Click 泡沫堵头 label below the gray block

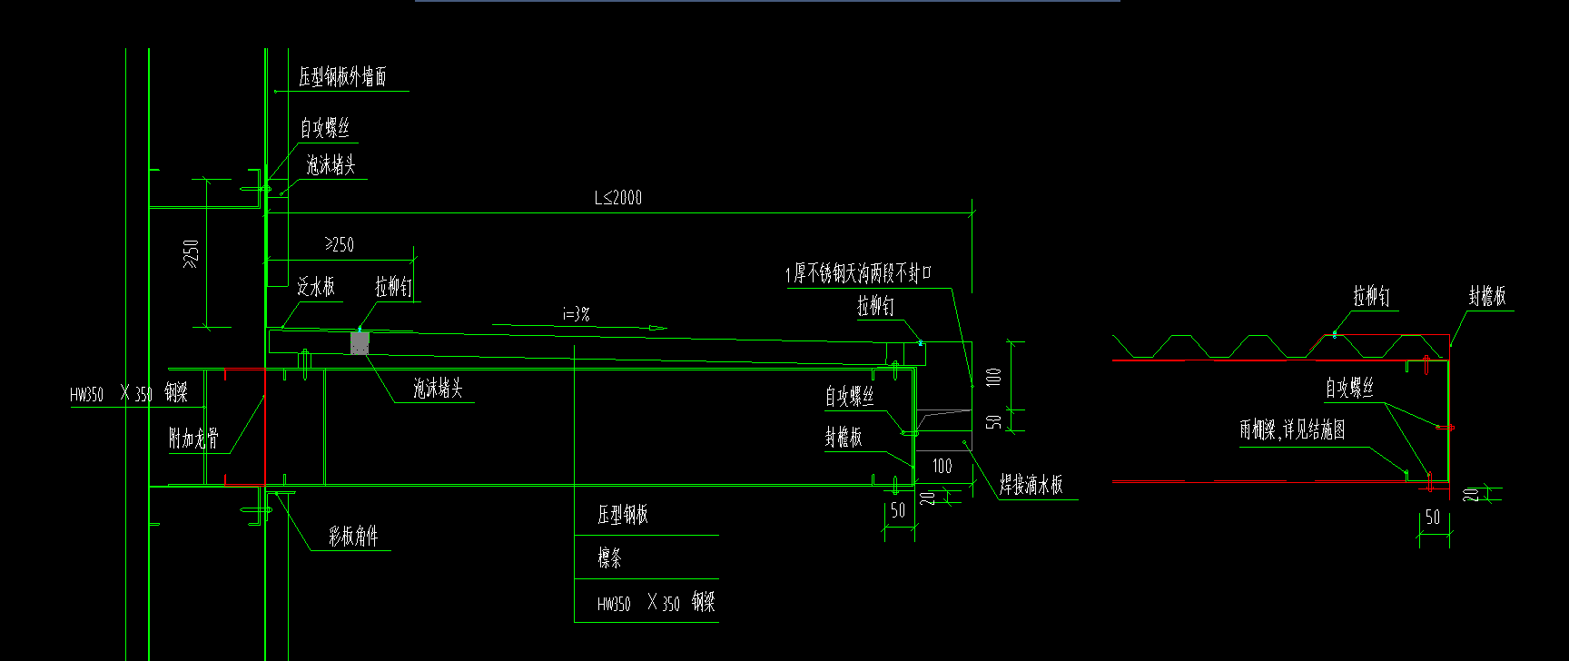438,389
